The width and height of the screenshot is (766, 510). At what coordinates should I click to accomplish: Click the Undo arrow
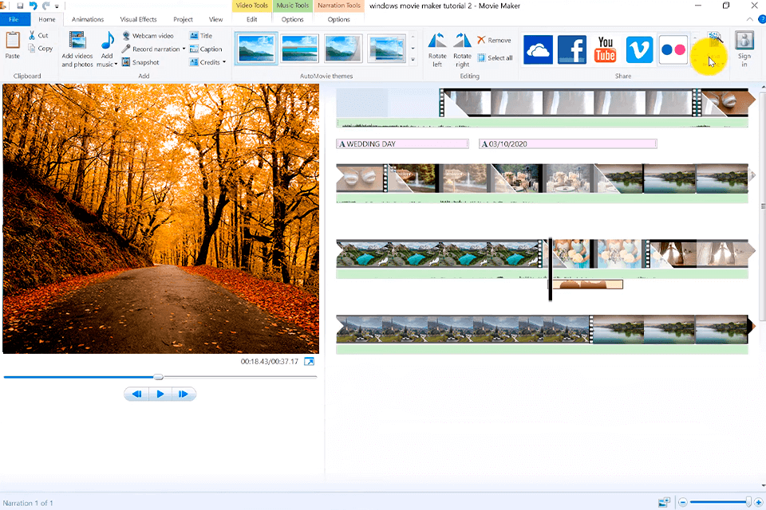pos(33,6)
